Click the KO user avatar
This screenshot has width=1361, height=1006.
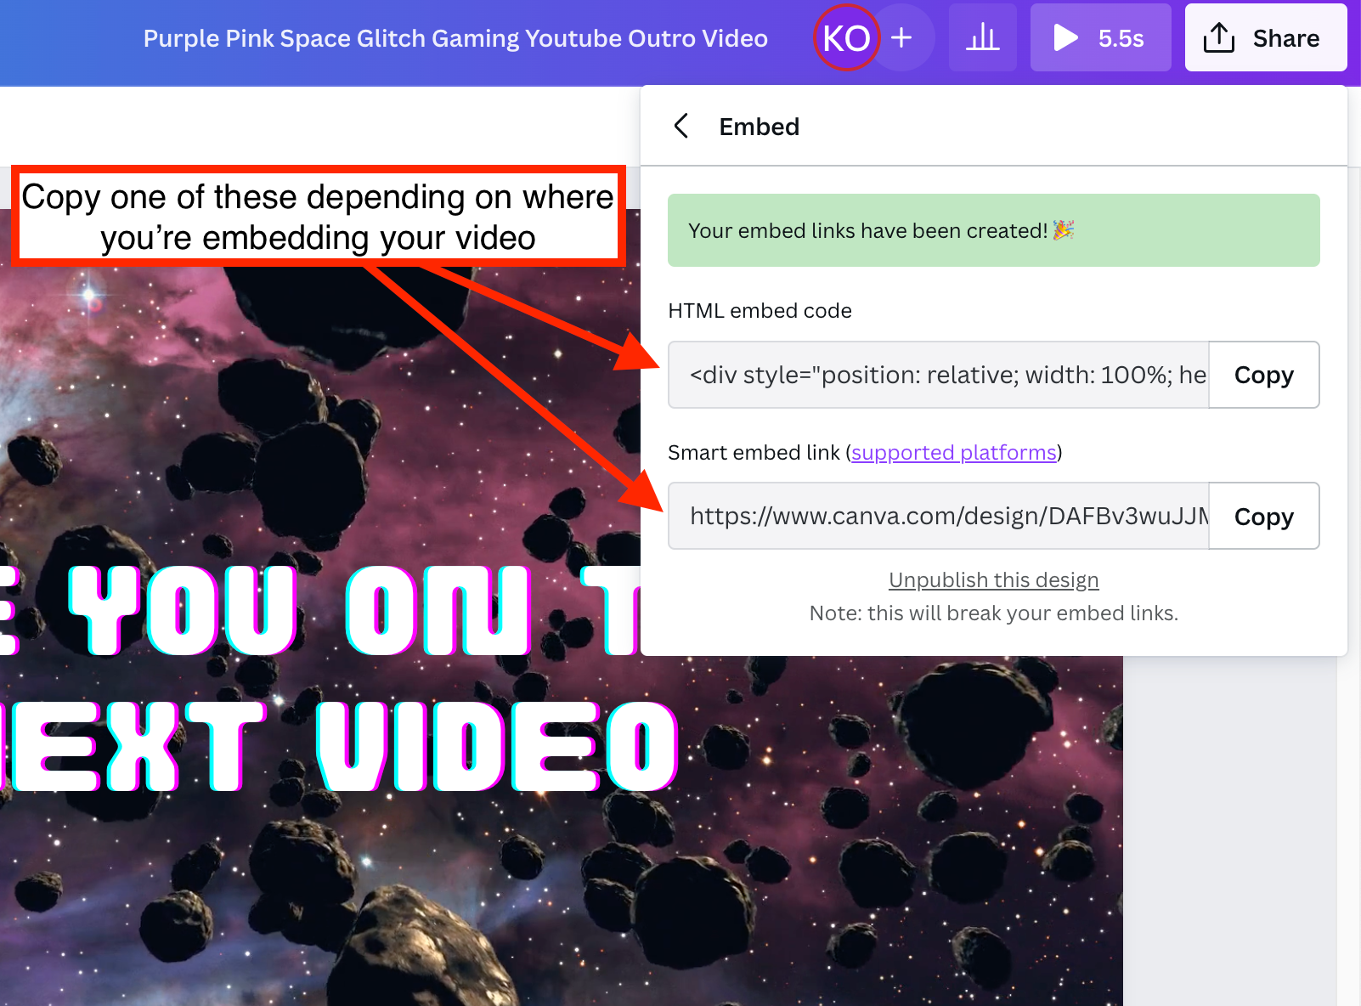pyautogui.click(x=845, y=38)
